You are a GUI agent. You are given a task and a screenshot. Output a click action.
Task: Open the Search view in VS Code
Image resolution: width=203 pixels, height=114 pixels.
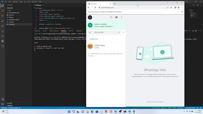click(x=3, y=10)
